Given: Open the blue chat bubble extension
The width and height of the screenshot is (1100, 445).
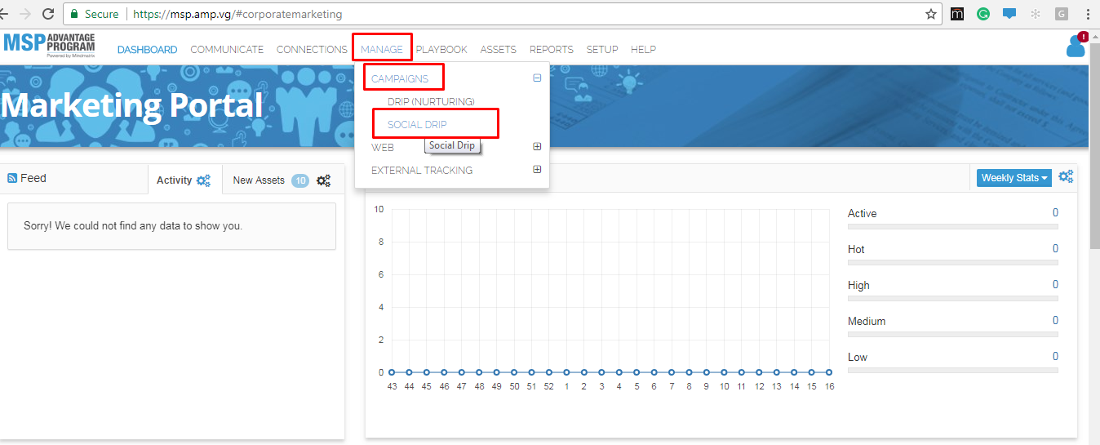Looking at the screenshot, I should point(1009,14).
